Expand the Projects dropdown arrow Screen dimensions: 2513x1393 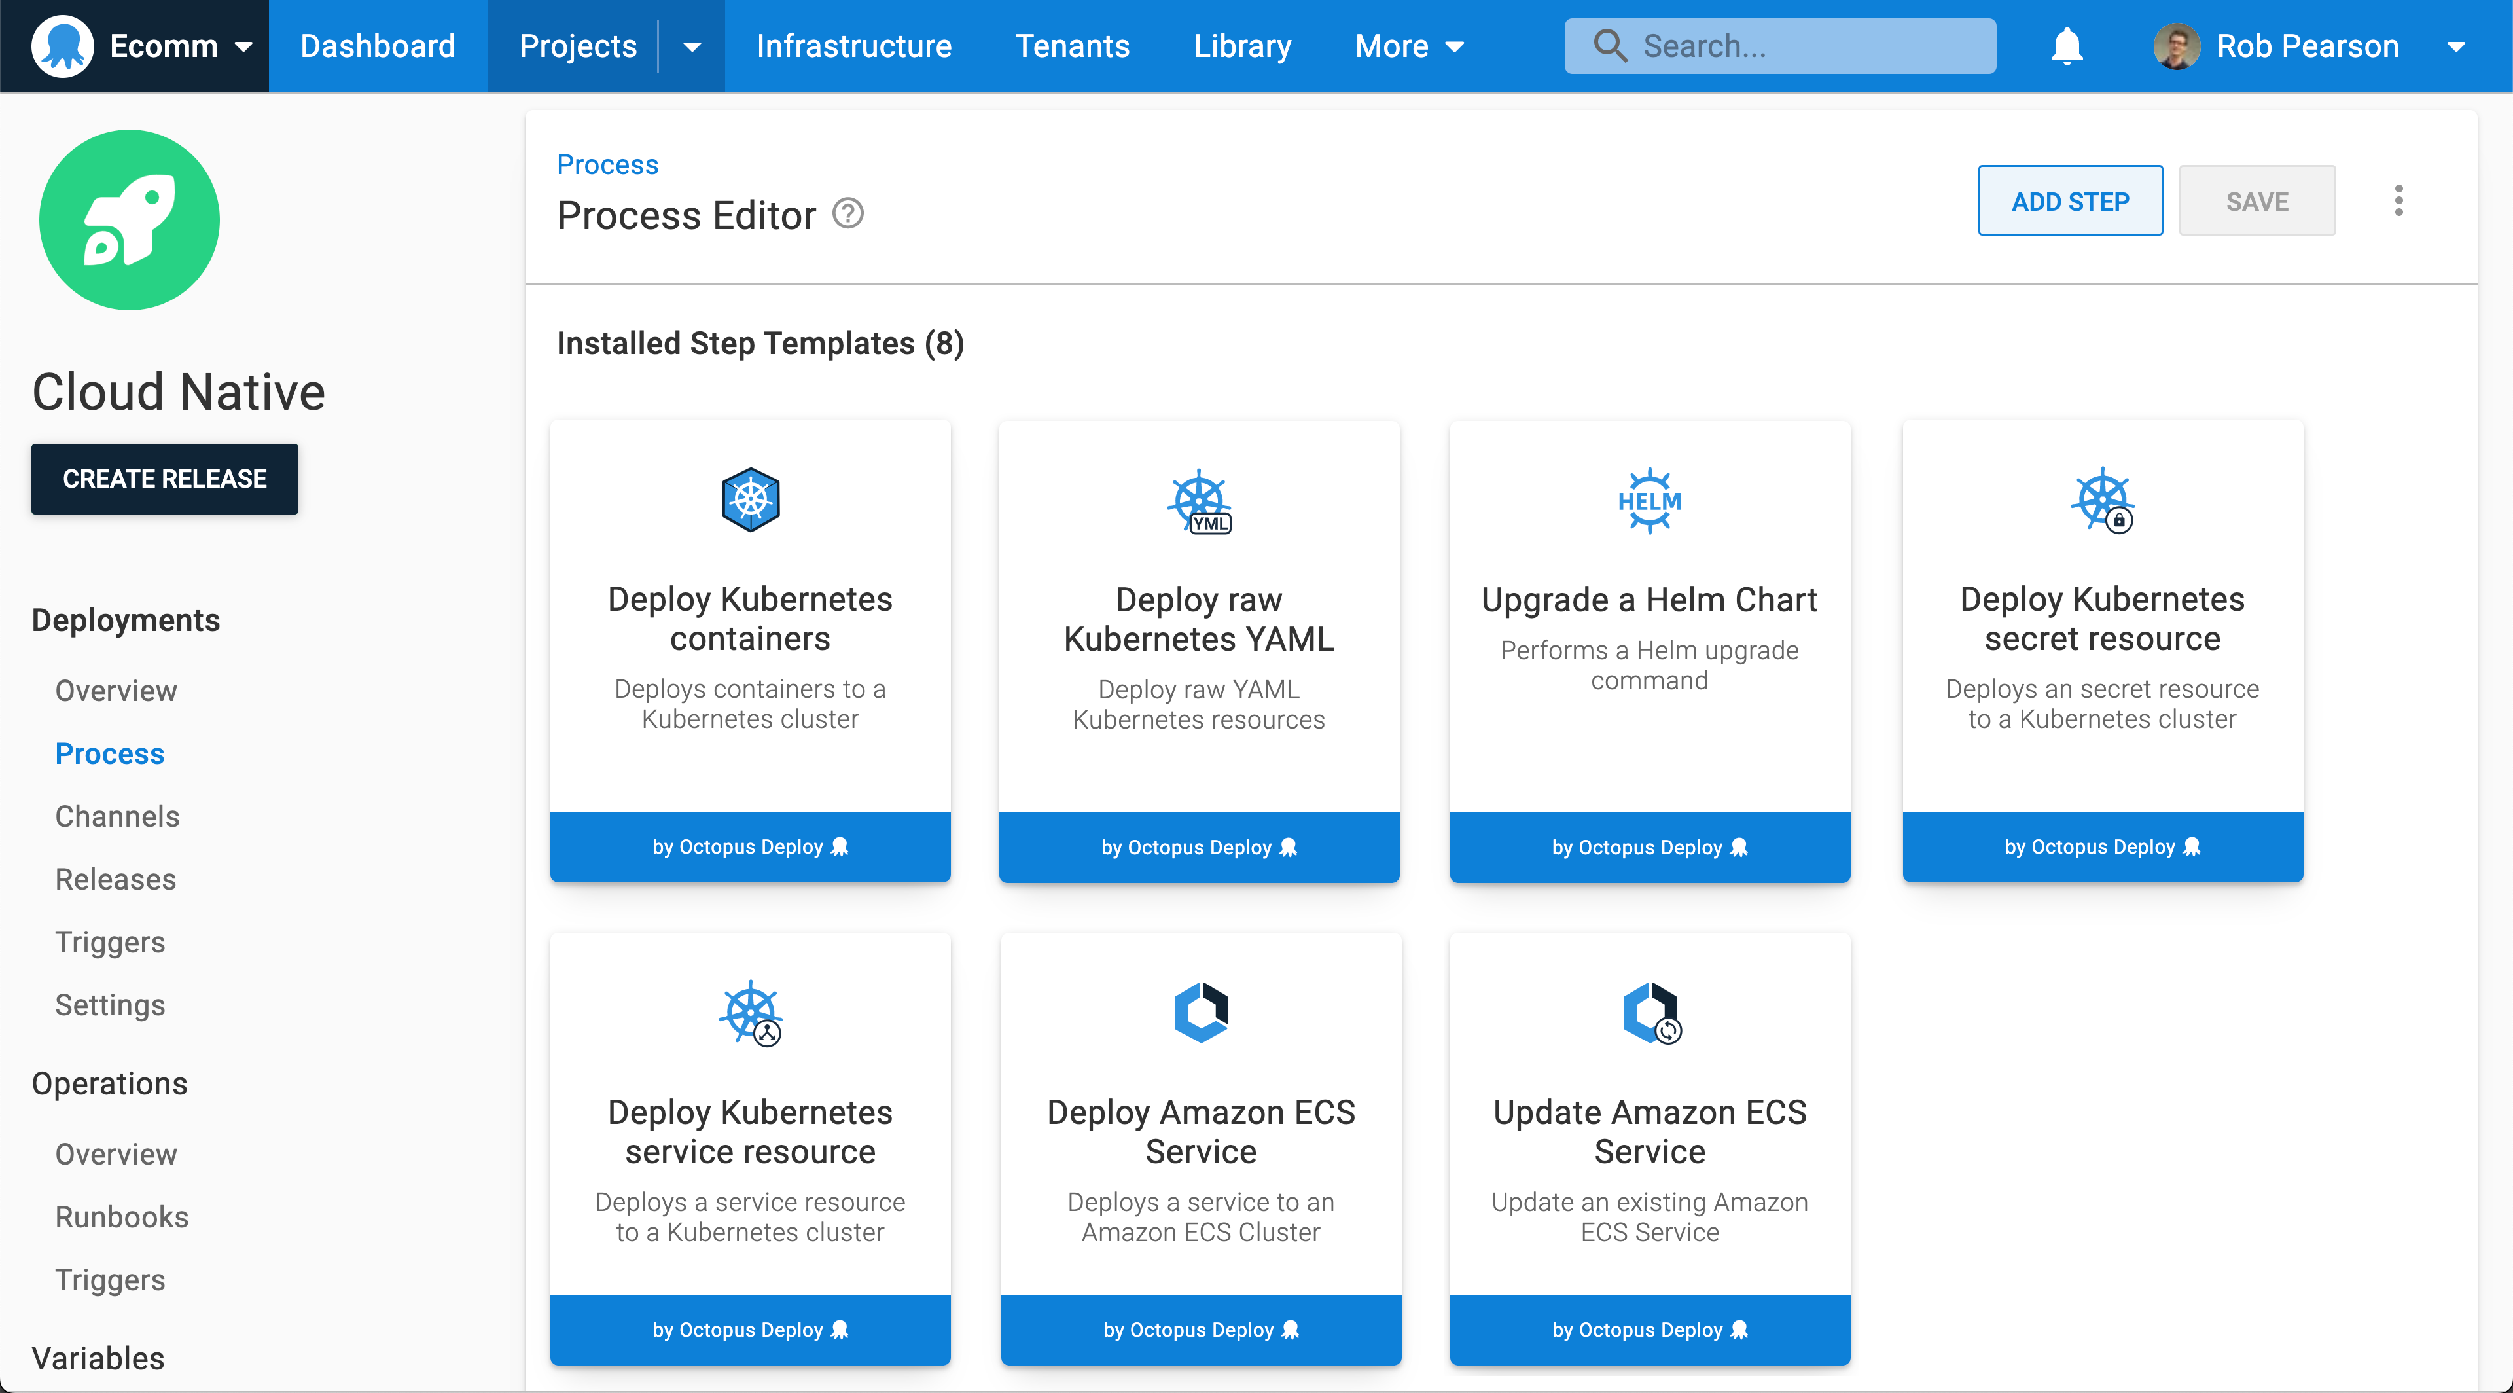[x=692, y=45]
